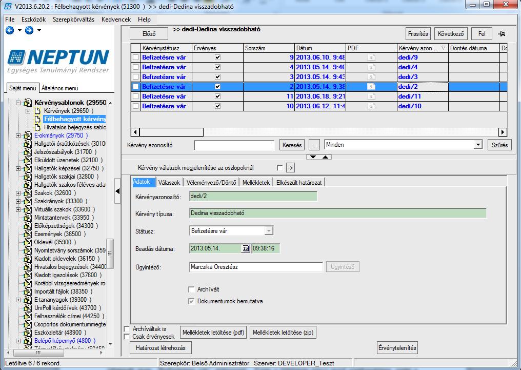Click the Mintatantervek folder icon
The height and width of the screenshot is (370, 521).
click(x=28, y=218)
